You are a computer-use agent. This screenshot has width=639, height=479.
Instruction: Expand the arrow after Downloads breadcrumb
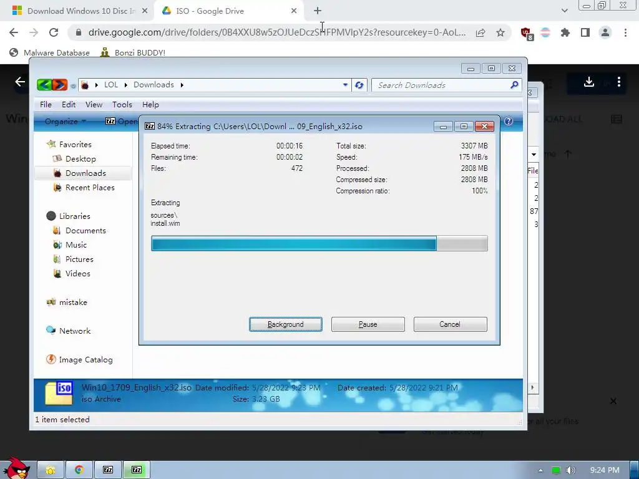[182, 85]
